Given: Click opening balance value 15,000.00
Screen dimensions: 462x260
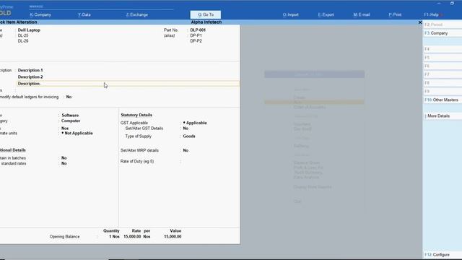Looking at the screenshot, I should coord(173,237).
